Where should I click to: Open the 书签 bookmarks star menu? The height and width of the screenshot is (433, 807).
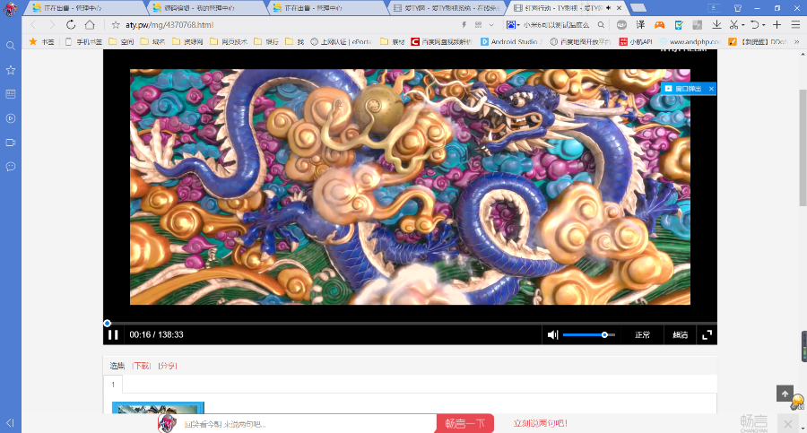(41, 42)
